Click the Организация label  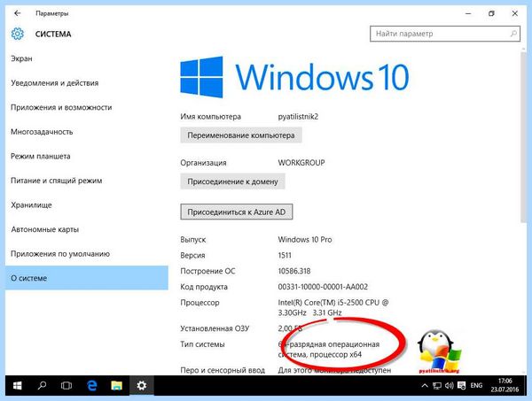(x=203, y=163)
